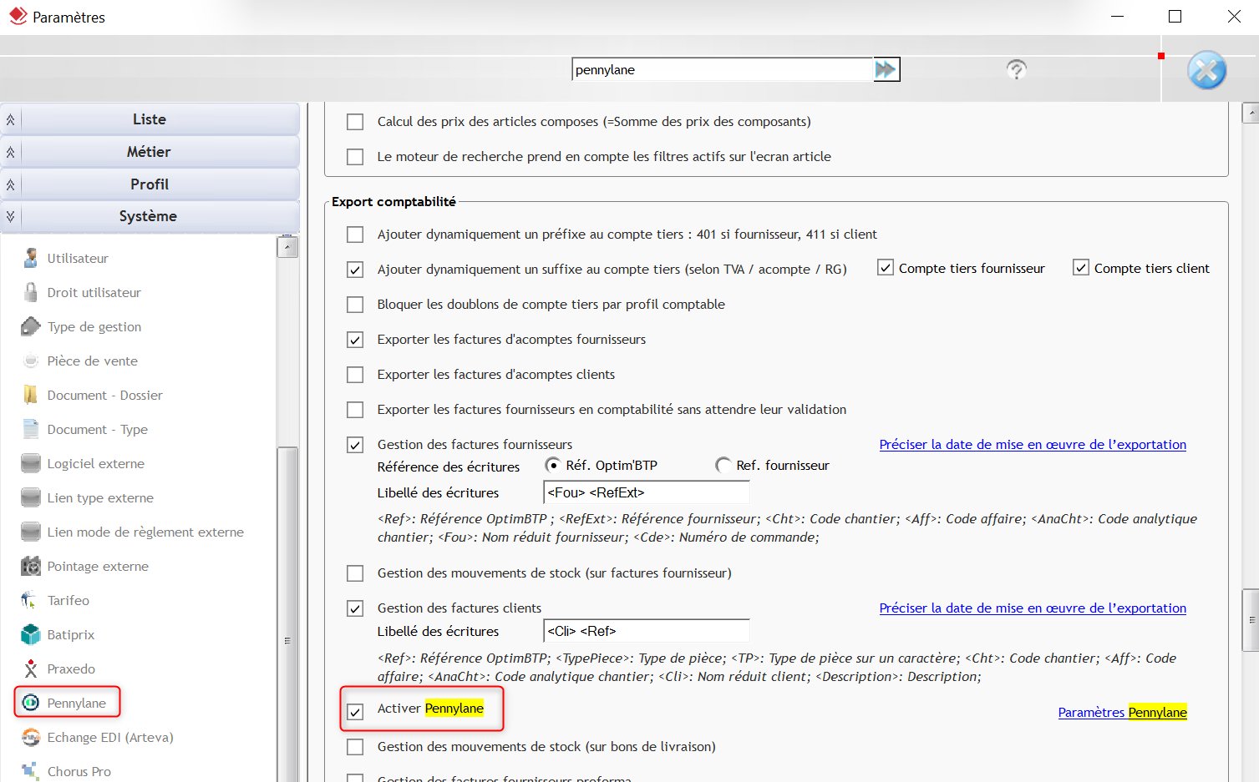Disable the Activer Pennylane checkbox

pos(355,712)
